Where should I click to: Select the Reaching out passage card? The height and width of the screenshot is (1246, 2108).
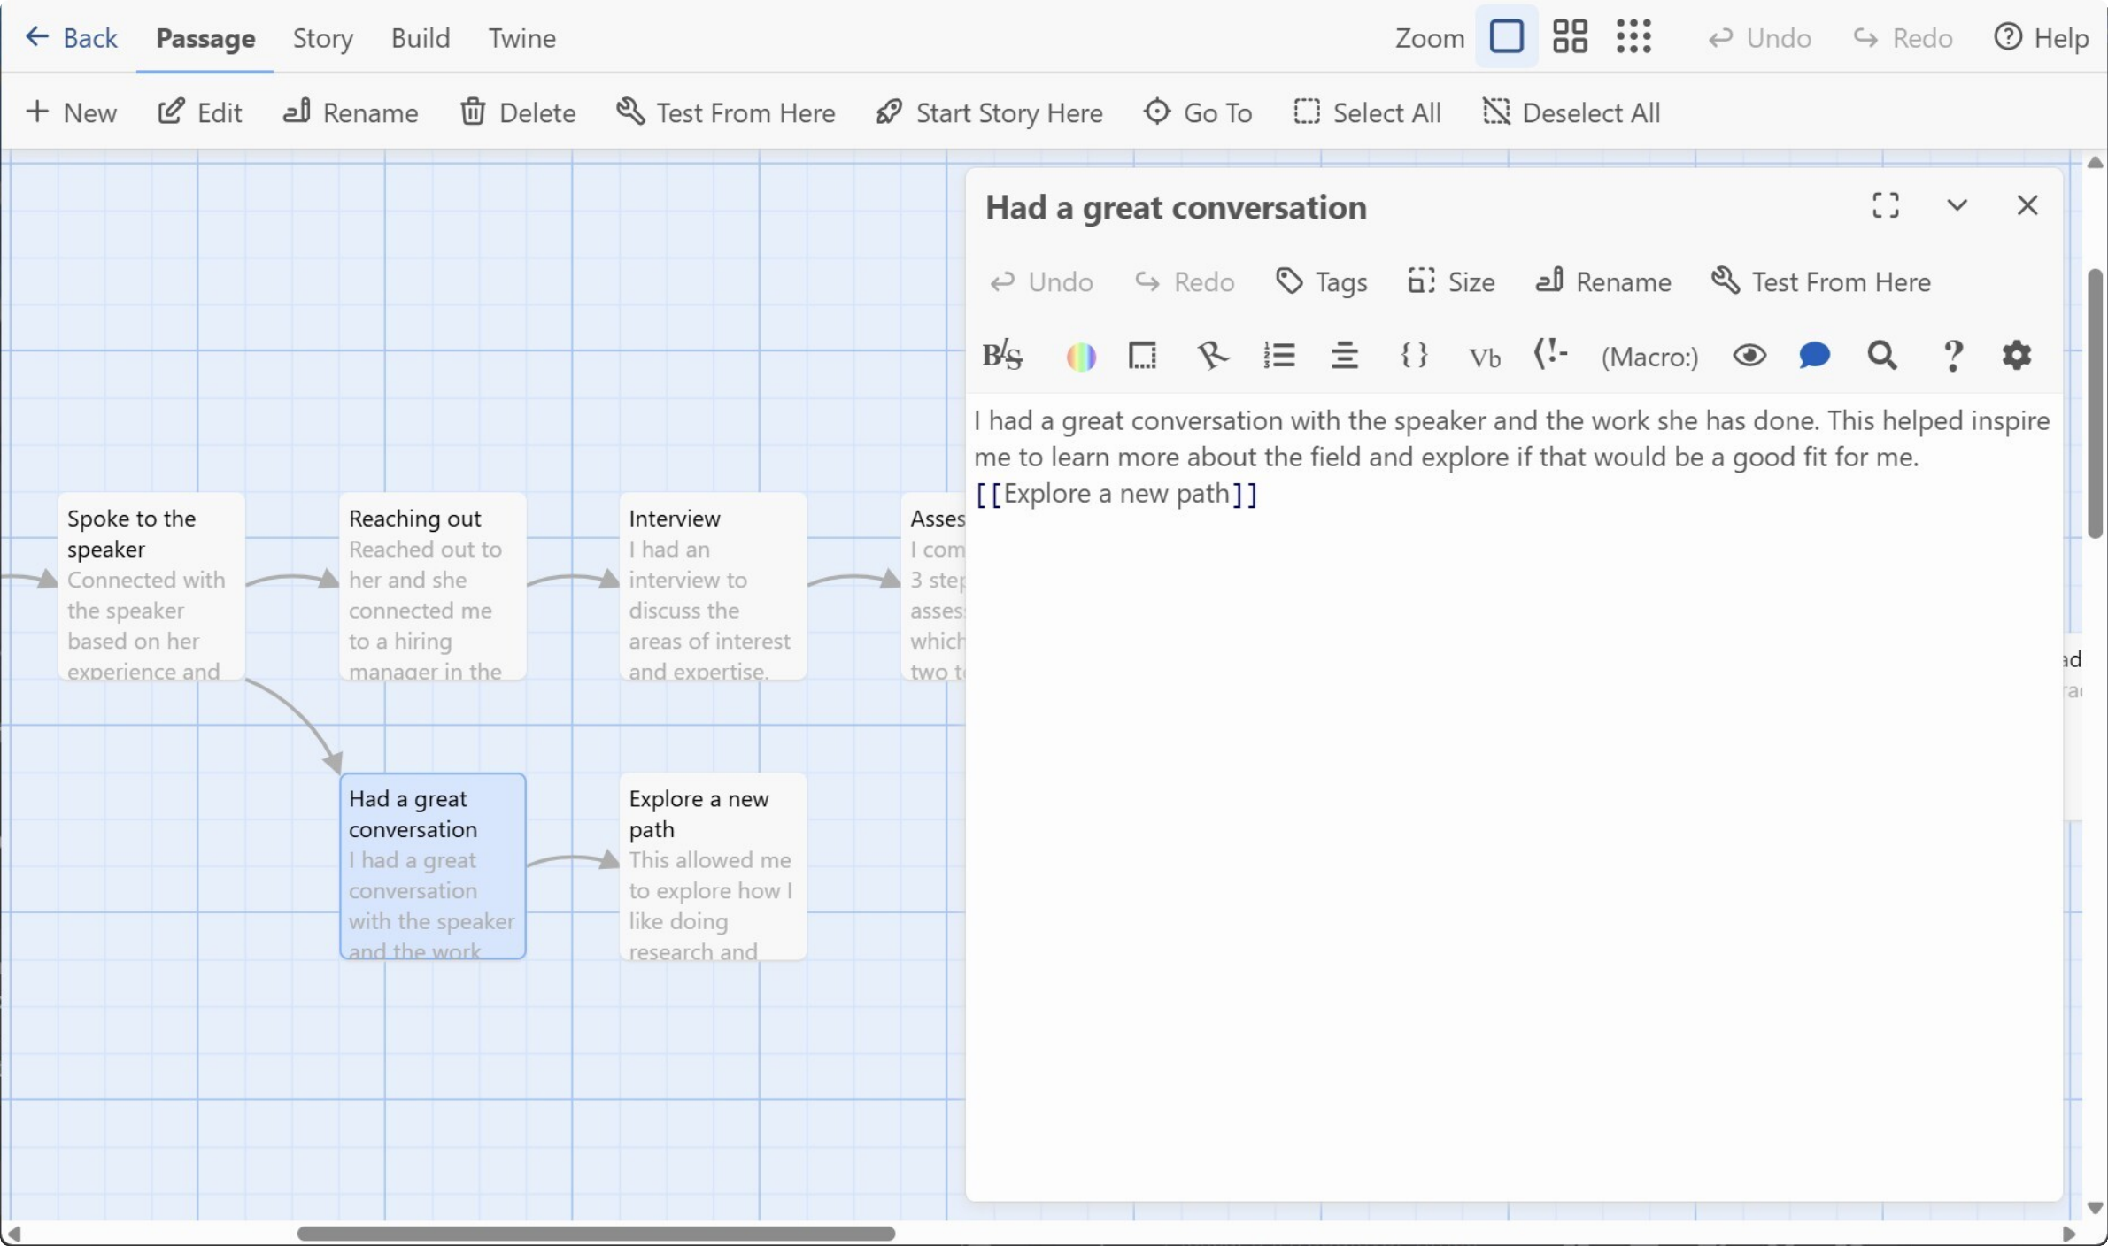point(433,586)
